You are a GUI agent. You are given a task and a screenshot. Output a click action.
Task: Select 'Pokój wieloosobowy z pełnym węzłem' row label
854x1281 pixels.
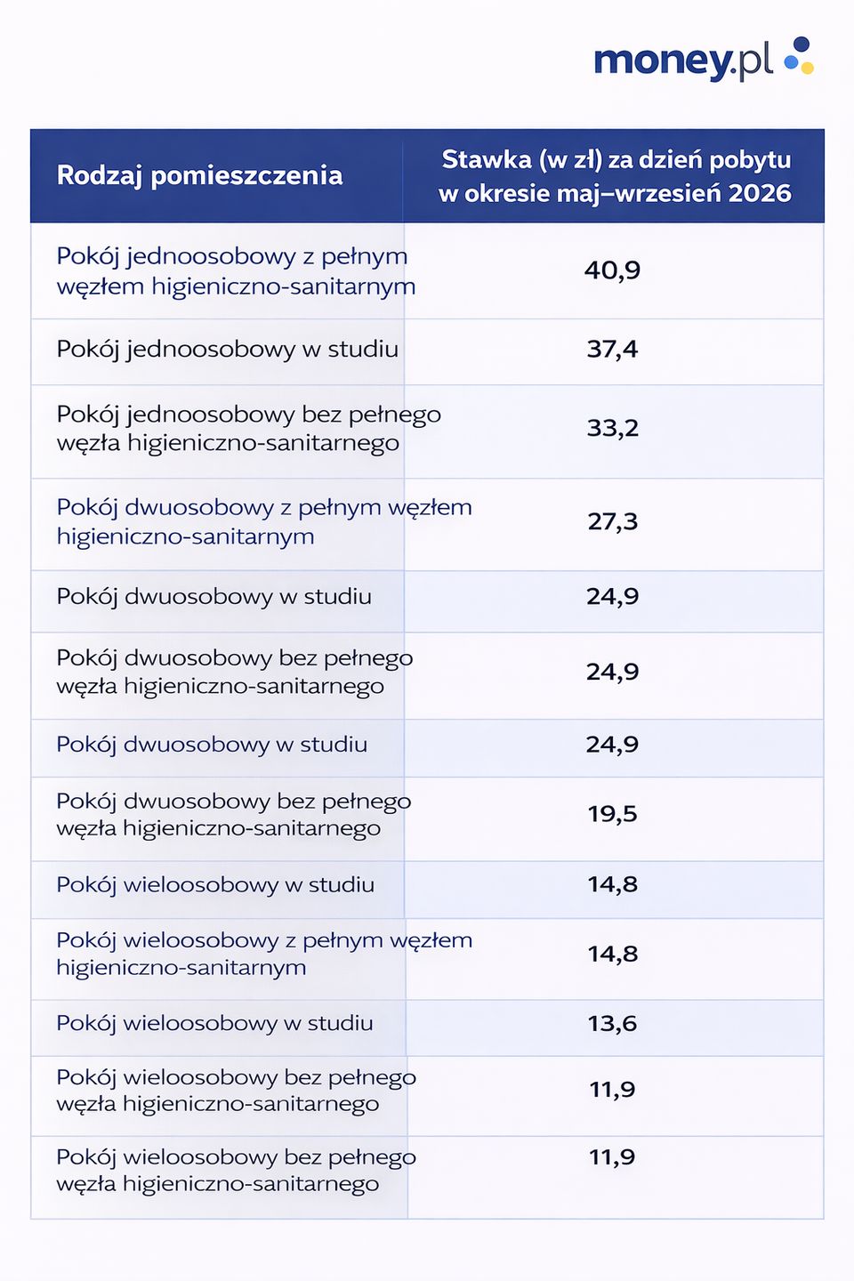pos(264,954)
